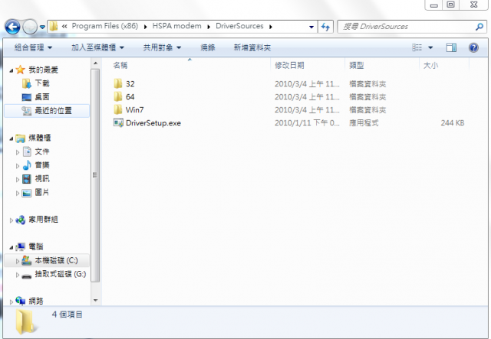Click 應用程式 type of DriverSetup.exe
Image resolution: width=491 pixels, height=339 pixels.
pos(364,123)
